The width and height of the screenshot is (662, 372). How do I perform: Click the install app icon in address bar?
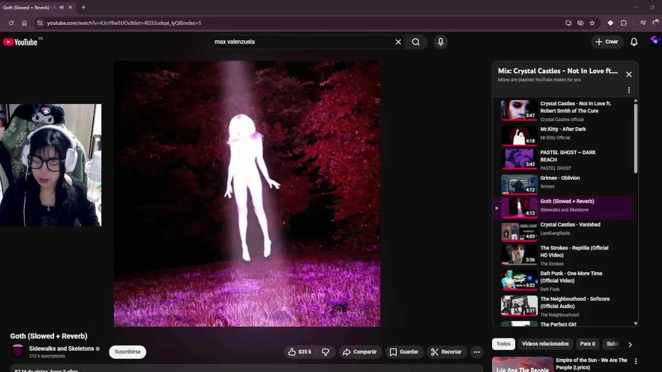click(568, 23)
